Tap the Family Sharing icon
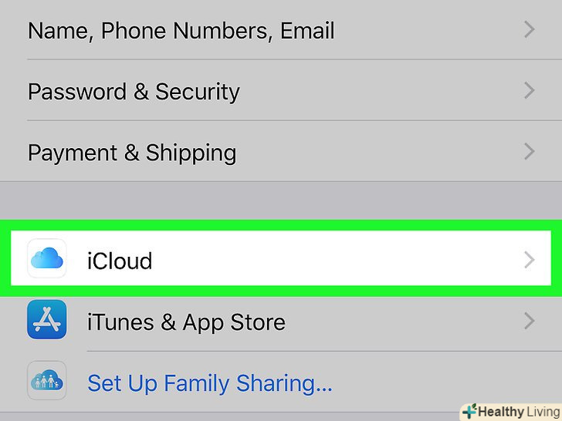Screen dimensions: 562x421 click(x=46, y=381)
